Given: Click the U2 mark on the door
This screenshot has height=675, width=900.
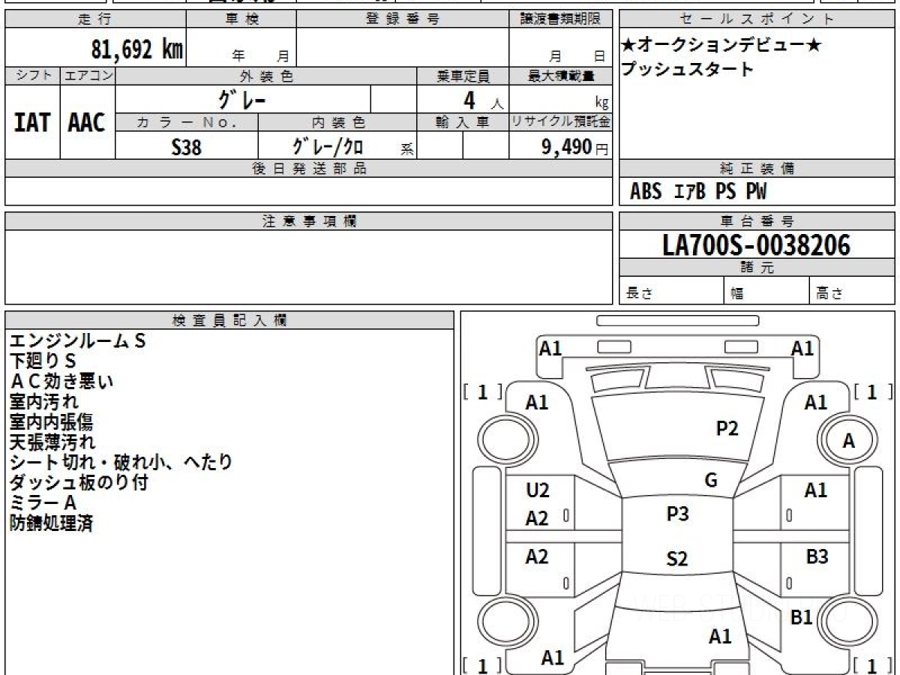Looking at the screenshot, I should coord(537,490).
